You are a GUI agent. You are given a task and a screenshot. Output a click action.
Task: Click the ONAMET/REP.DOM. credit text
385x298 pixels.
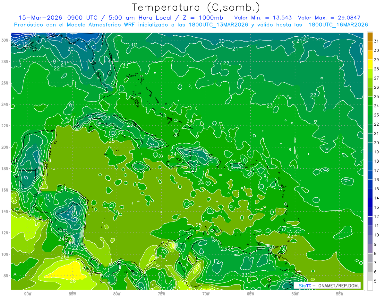coord(338,285)
